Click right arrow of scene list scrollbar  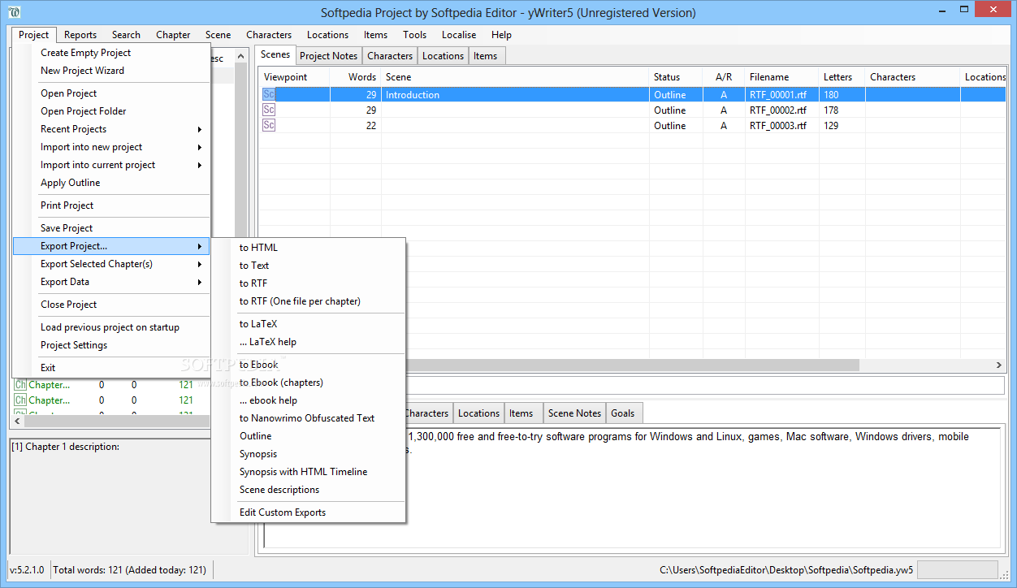[1000, 365]
